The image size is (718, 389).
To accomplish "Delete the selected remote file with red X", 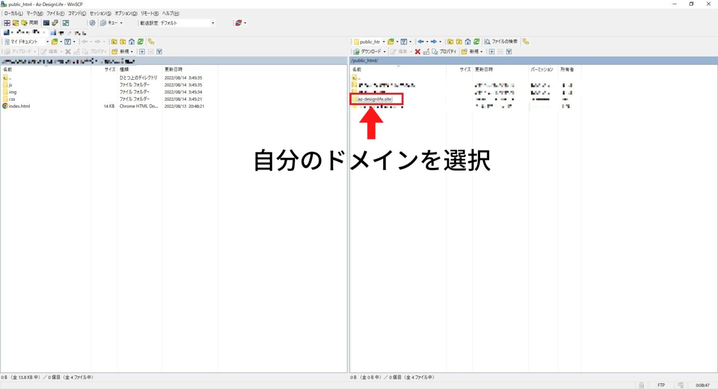I will click(x=417, y=51).
